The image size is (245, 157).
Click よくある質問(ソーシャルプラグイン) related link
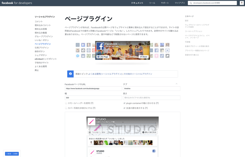pyautogui.click(x=105, y=74)
